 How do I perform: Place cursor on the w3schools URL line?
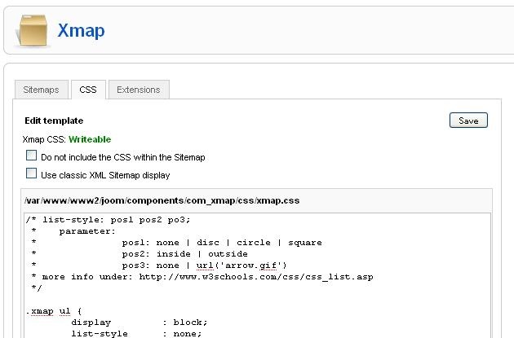click(195, 276)
